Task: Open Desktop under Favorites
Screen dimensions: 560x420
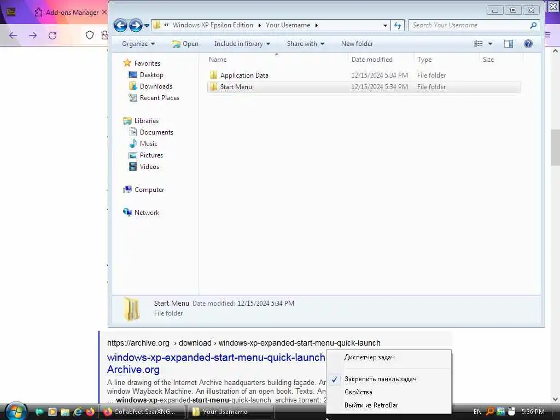Action: pos(147,74)
